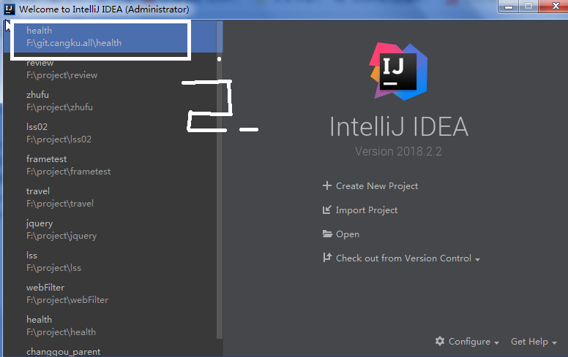Open health project at F:\git.cangku.all\health
568x357 pixels.
(x=110, y=37)
